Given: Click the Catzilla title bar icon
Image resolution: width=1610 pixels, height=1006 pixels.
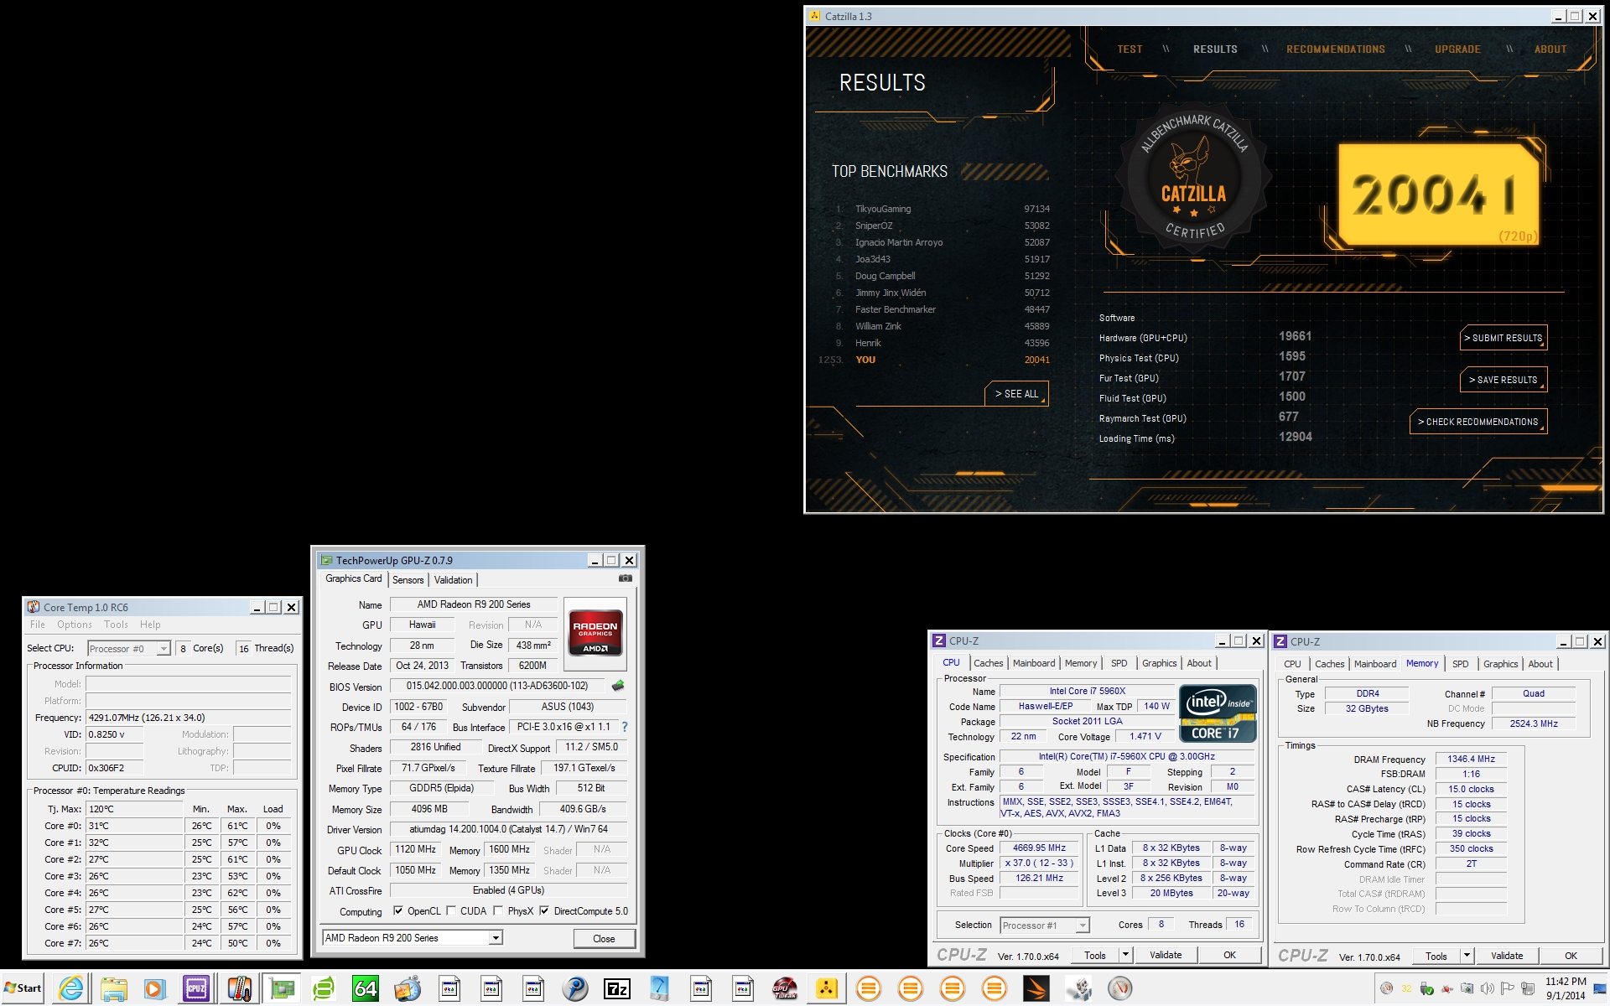Looking at the screenshot, I should click(814, 16).
